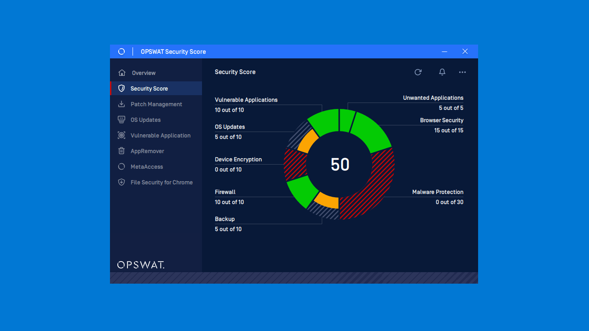Open notifications bell
The image size is (589, 331).
coord(442,72)
